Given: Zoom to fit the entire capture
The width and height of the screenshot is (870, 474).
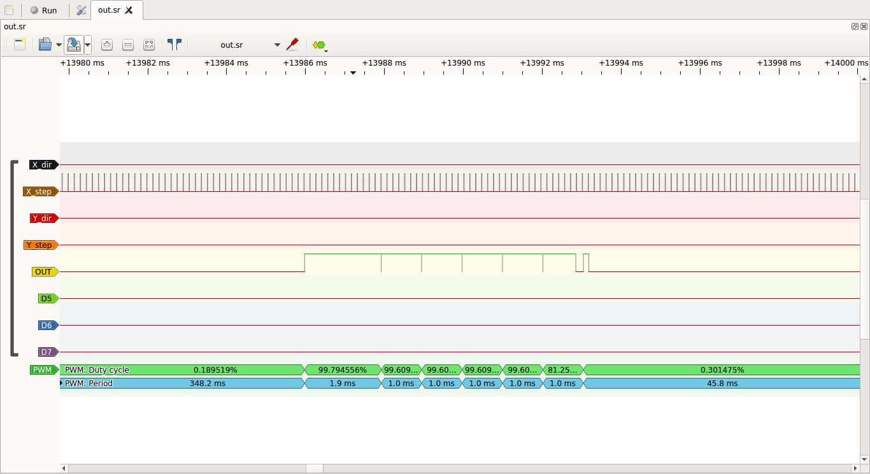Looking at the screenshot, I should coord(149,45).
